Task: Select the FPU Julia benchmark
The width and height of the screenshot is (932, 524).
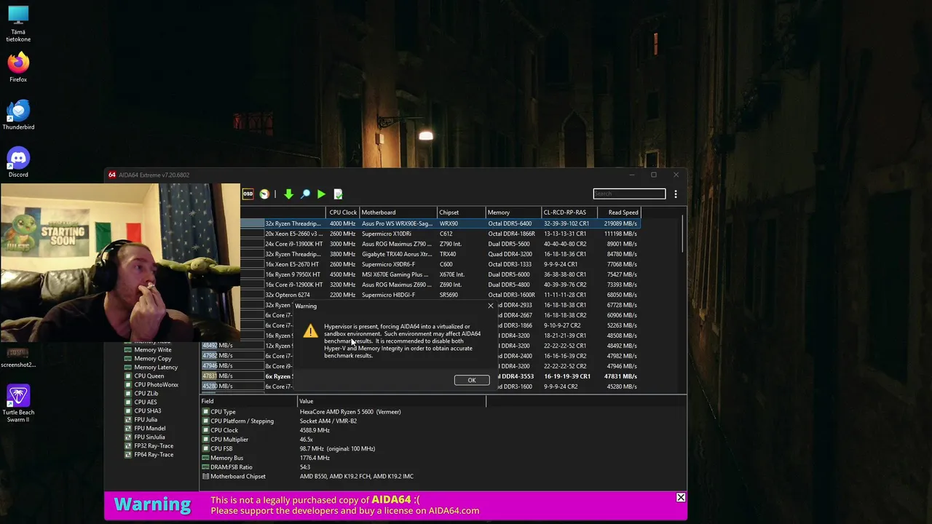Action: coord(146,420)
